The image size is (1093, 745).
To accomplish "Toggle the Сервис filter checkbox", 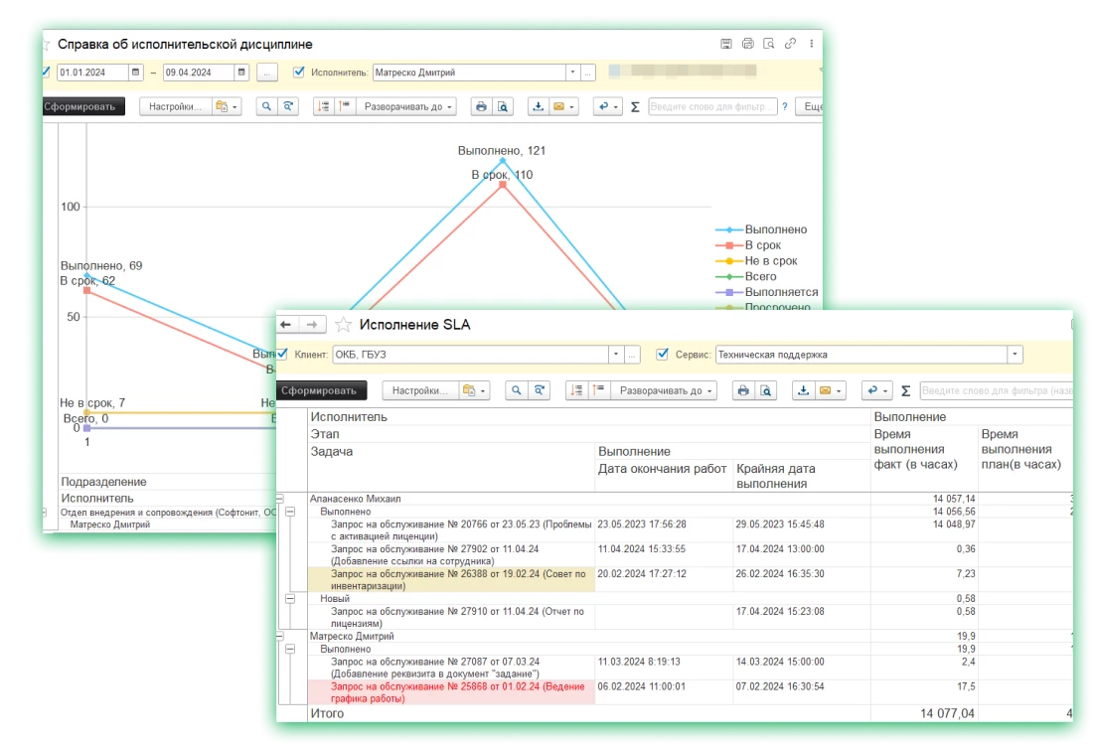I will (663, 354).
